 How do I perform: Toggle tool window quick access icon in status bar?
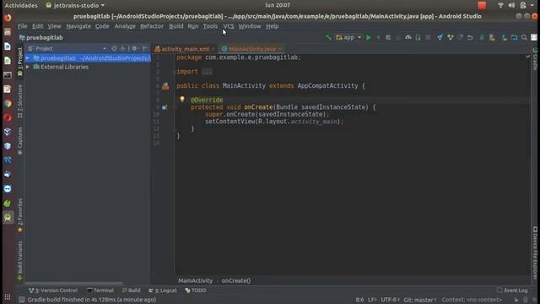click(22, 300)
